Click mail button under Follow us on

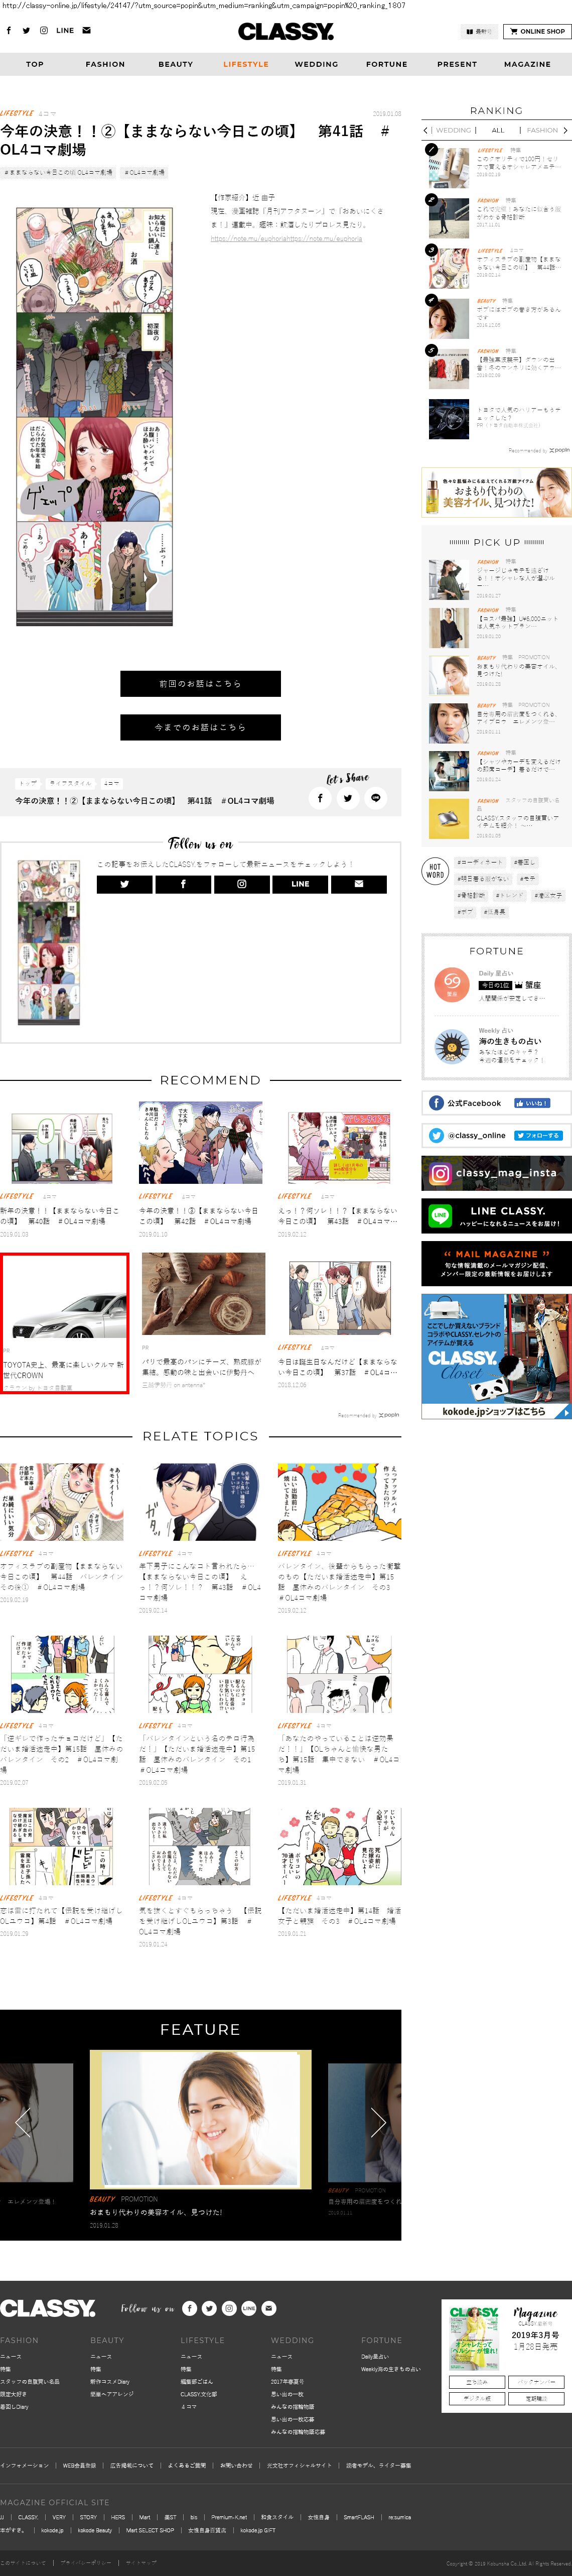[358, 884]
